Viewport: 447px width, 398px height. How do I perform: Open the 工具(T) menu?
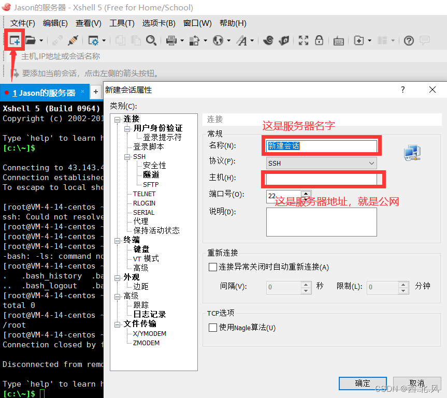click(x=122, y=23)
